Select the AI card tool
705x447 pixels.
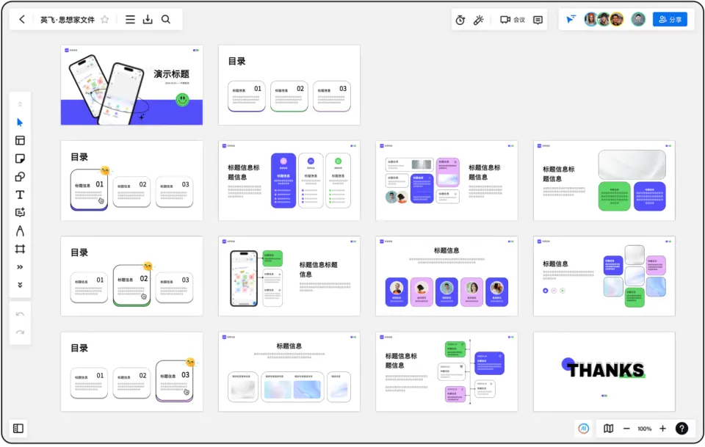pos(20,213)
